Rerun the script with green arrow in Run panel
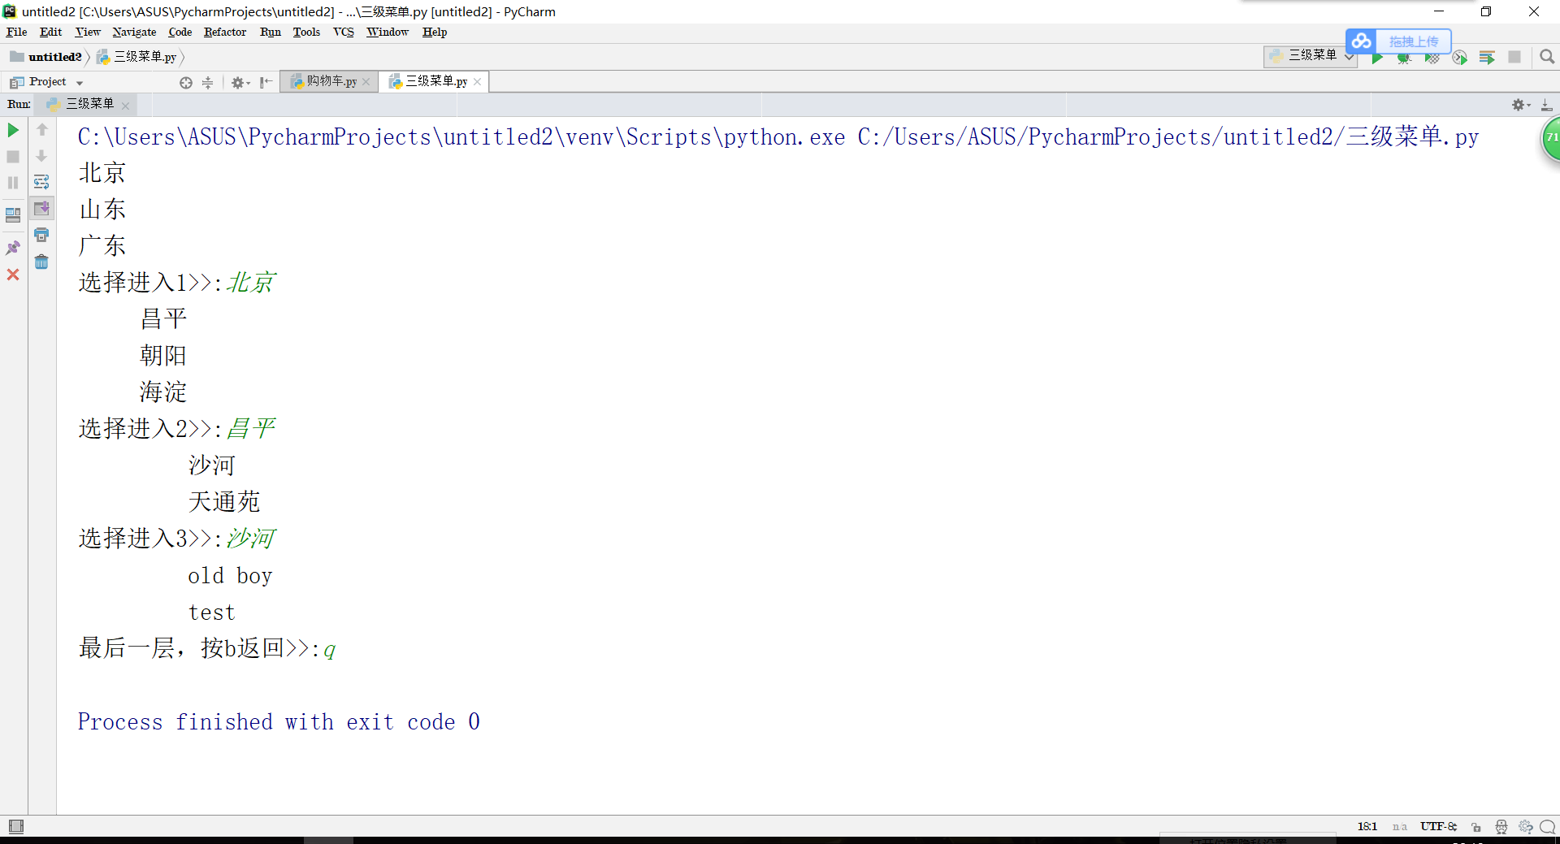 click(13, 130)
